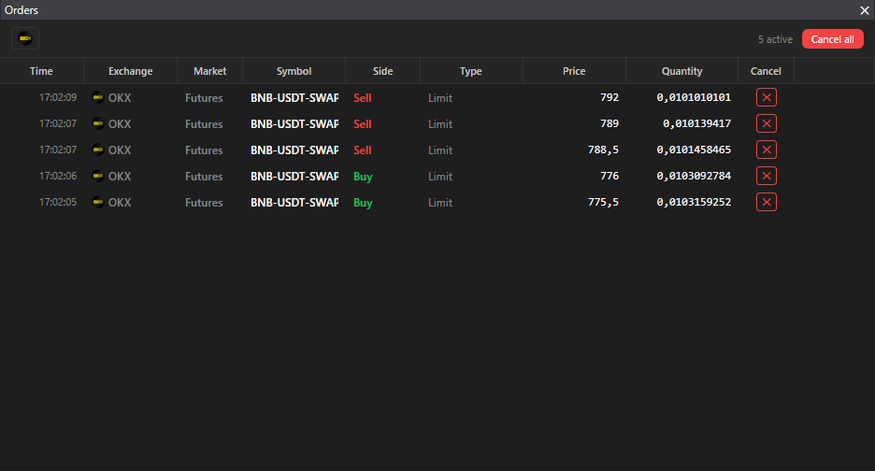Sort by the Side column header
This screenshot has height=471, width=875.
[x=383, y=71]
